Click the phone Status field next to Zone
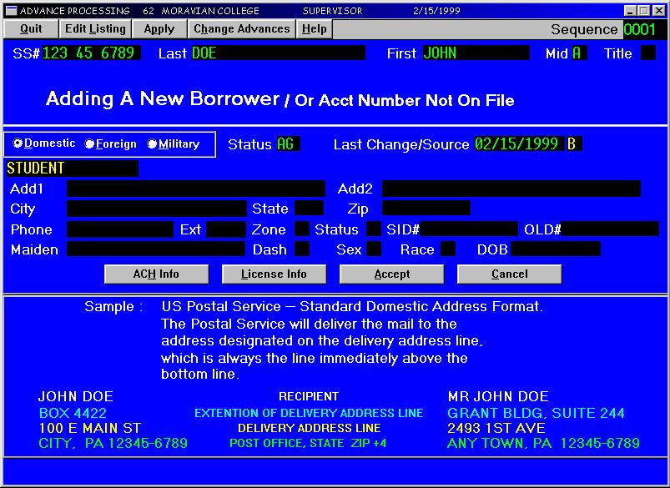 374,229
